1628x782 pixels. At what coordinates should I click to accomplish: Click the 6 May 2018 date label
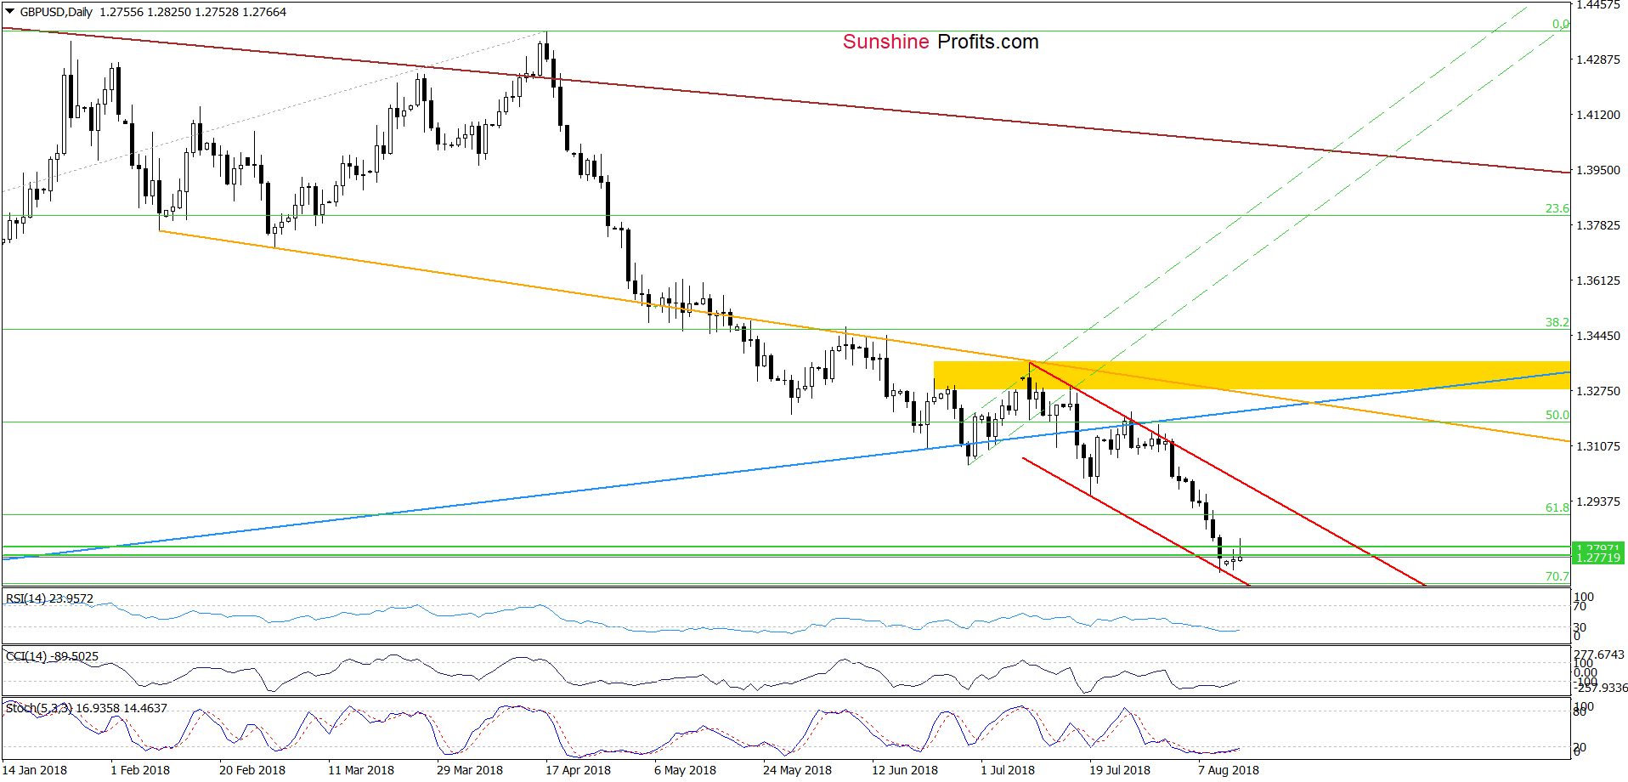pos(685,770)
